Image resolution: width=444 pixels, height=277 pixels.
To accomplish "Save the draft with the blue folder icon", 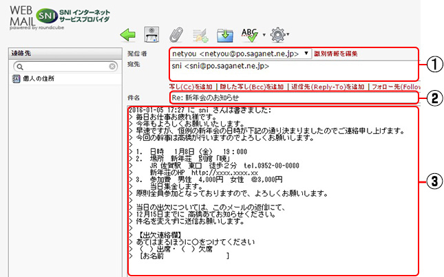I will click(x=224, y=34).
